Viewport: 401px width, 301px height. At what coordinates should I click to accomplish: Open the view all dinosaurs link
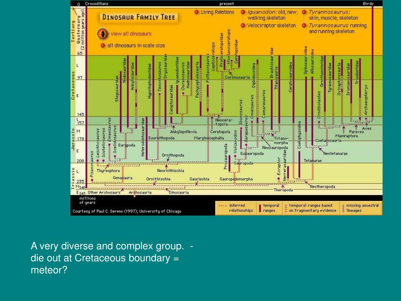131,34
